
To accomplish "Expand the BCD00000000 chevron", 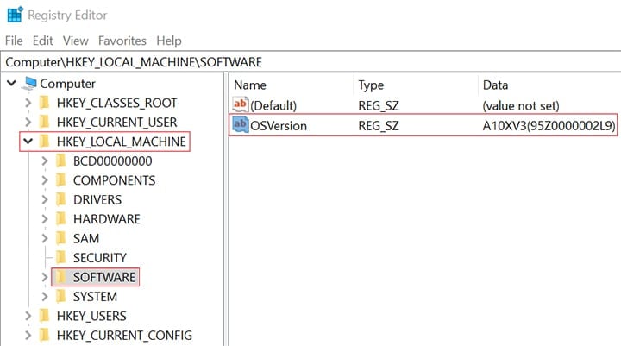I will coord(45,160).
